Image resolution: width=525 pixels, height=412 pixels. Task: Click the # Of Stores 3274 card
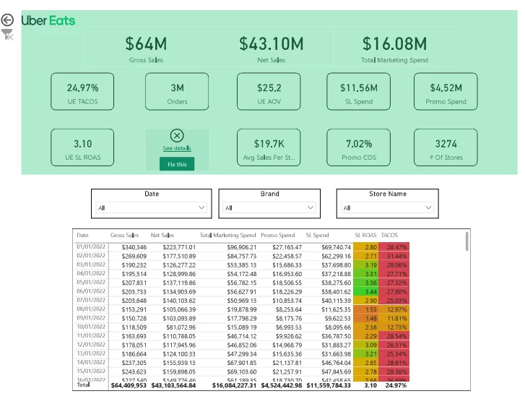click(x=446, y=148)
